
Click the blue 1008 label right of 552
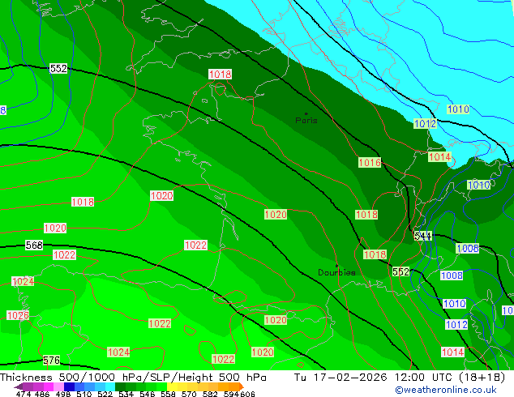pos(452,275)
